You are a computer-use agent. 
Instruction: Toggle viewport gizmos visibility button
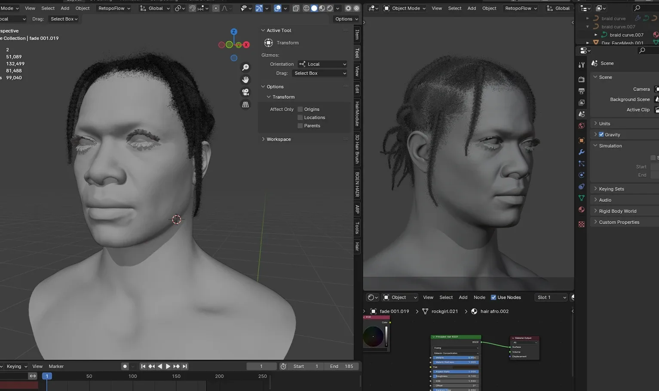tap(259, 8)
